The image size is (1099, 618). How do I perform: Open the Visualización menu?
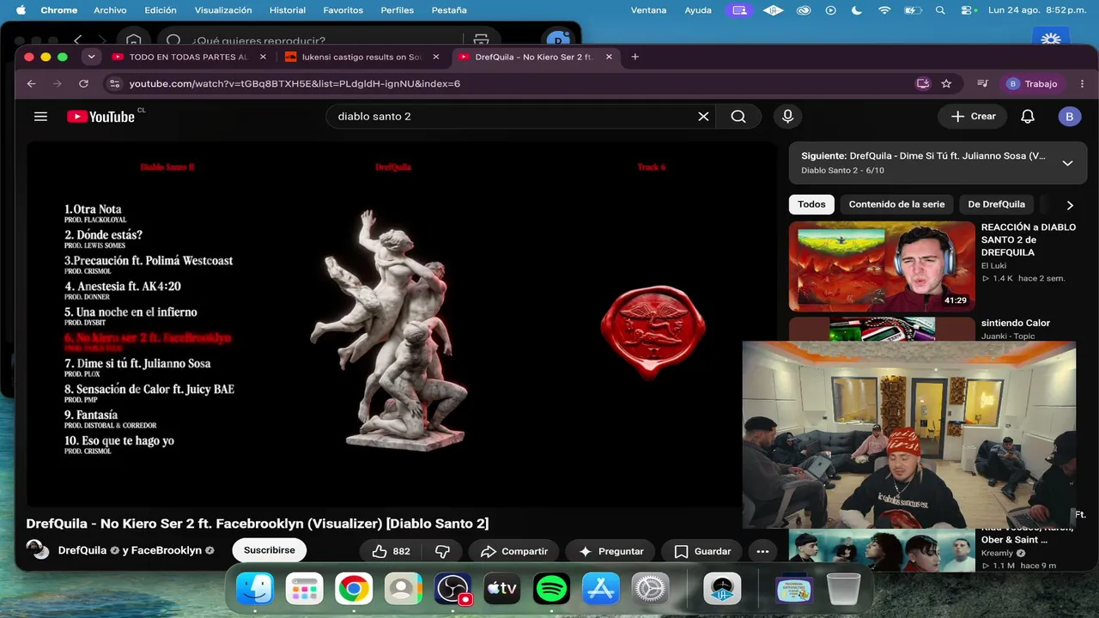[x=223, y=10]
